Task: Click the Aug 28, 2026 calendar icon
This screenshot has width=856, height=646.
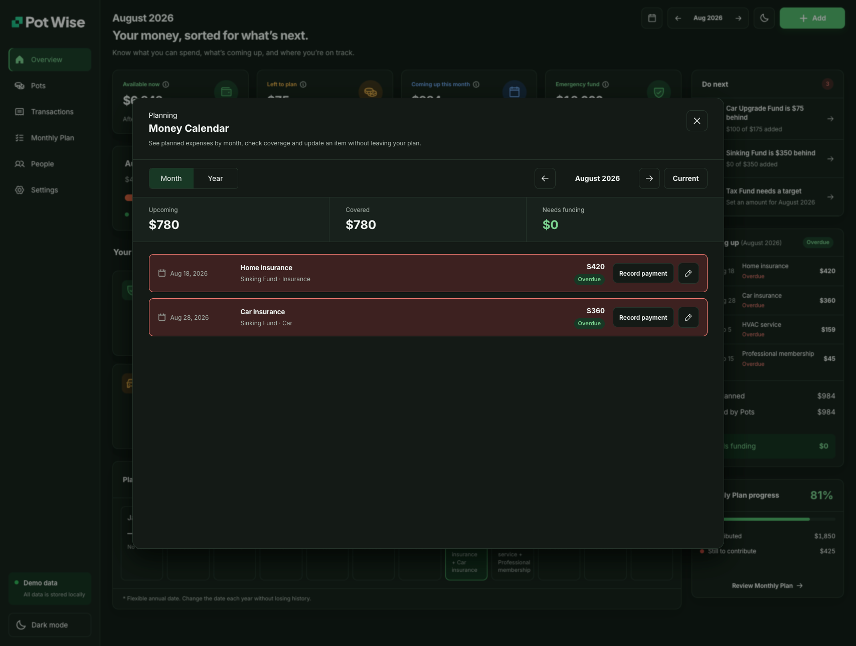Action: (162, 317)
